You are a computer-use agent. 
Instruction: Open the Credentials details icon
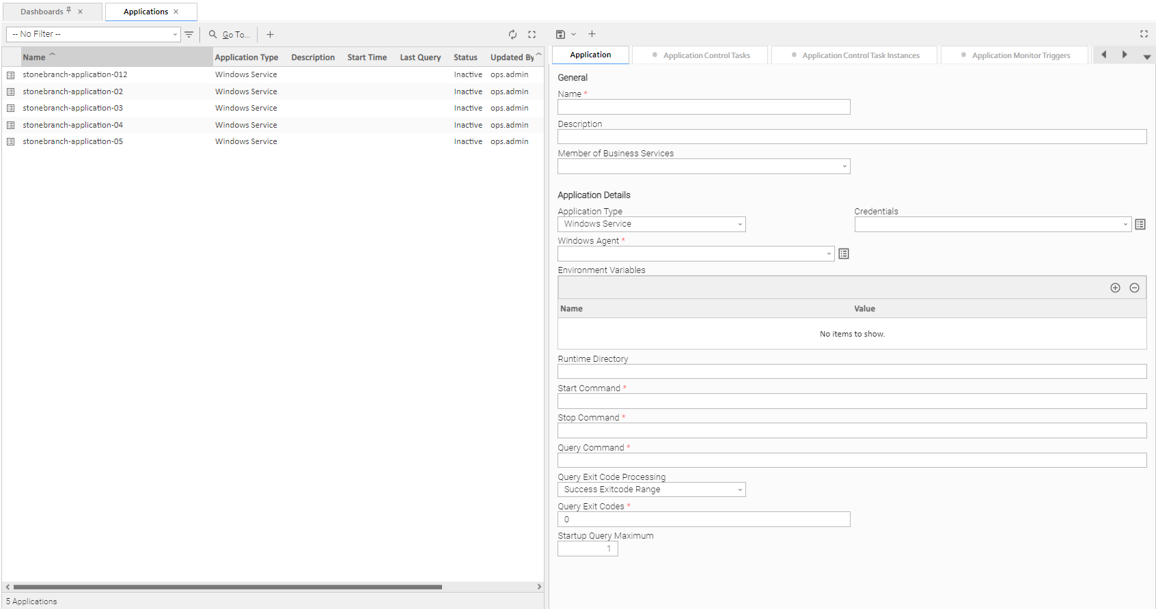[1140, 225]
